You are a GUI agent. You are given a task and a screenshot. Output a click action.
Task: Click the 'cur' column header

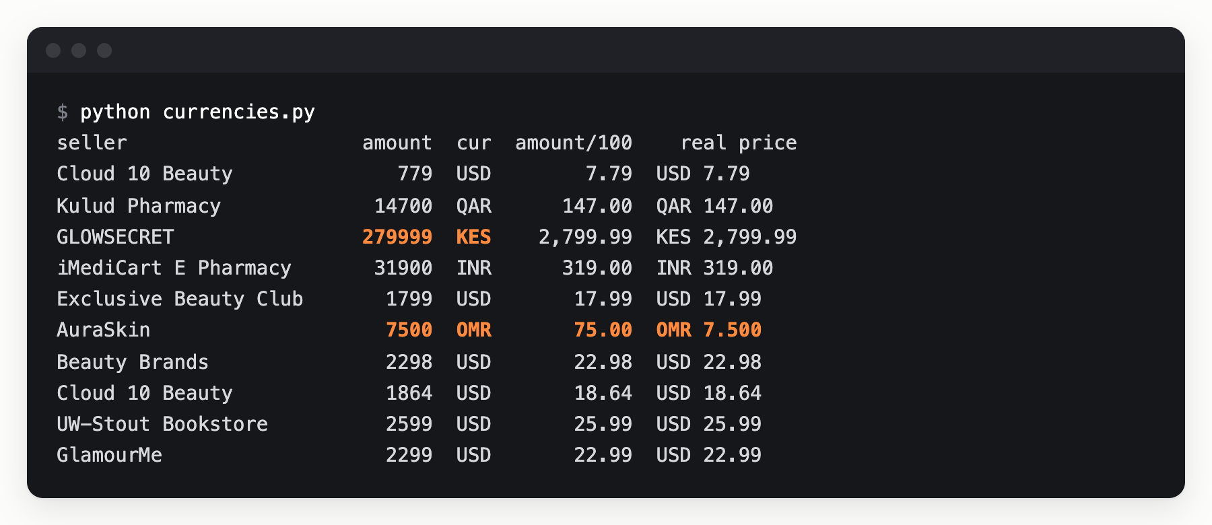coord(474,143)
